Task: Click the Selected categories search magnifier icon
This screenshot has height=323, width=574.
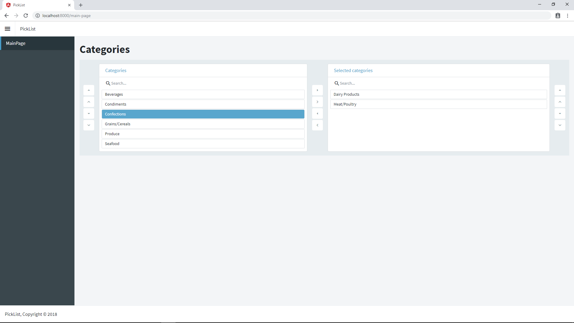Action: click(337, 83)
